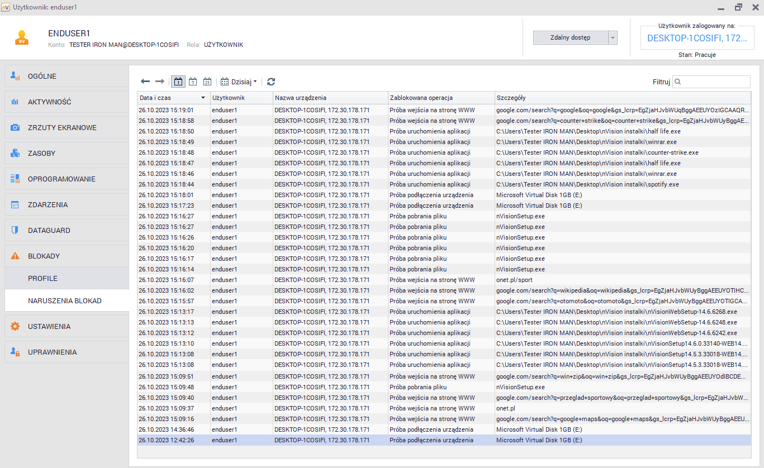The height and width of the screenshot is (468, 764).
Task: Select the nVisionWebSetup-14.6.6242.exe row
Action: (x=444, y=333)
